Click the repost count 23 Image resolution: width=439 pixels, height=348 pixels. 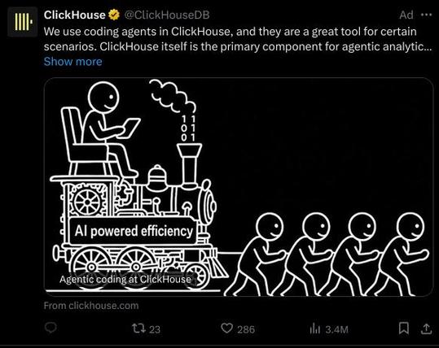(155, 329)
